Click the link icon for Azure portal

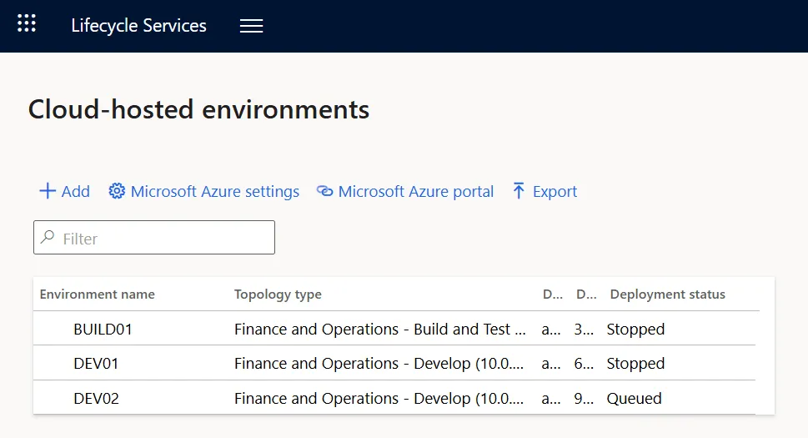pyautogui.click(x=324, y=191)
